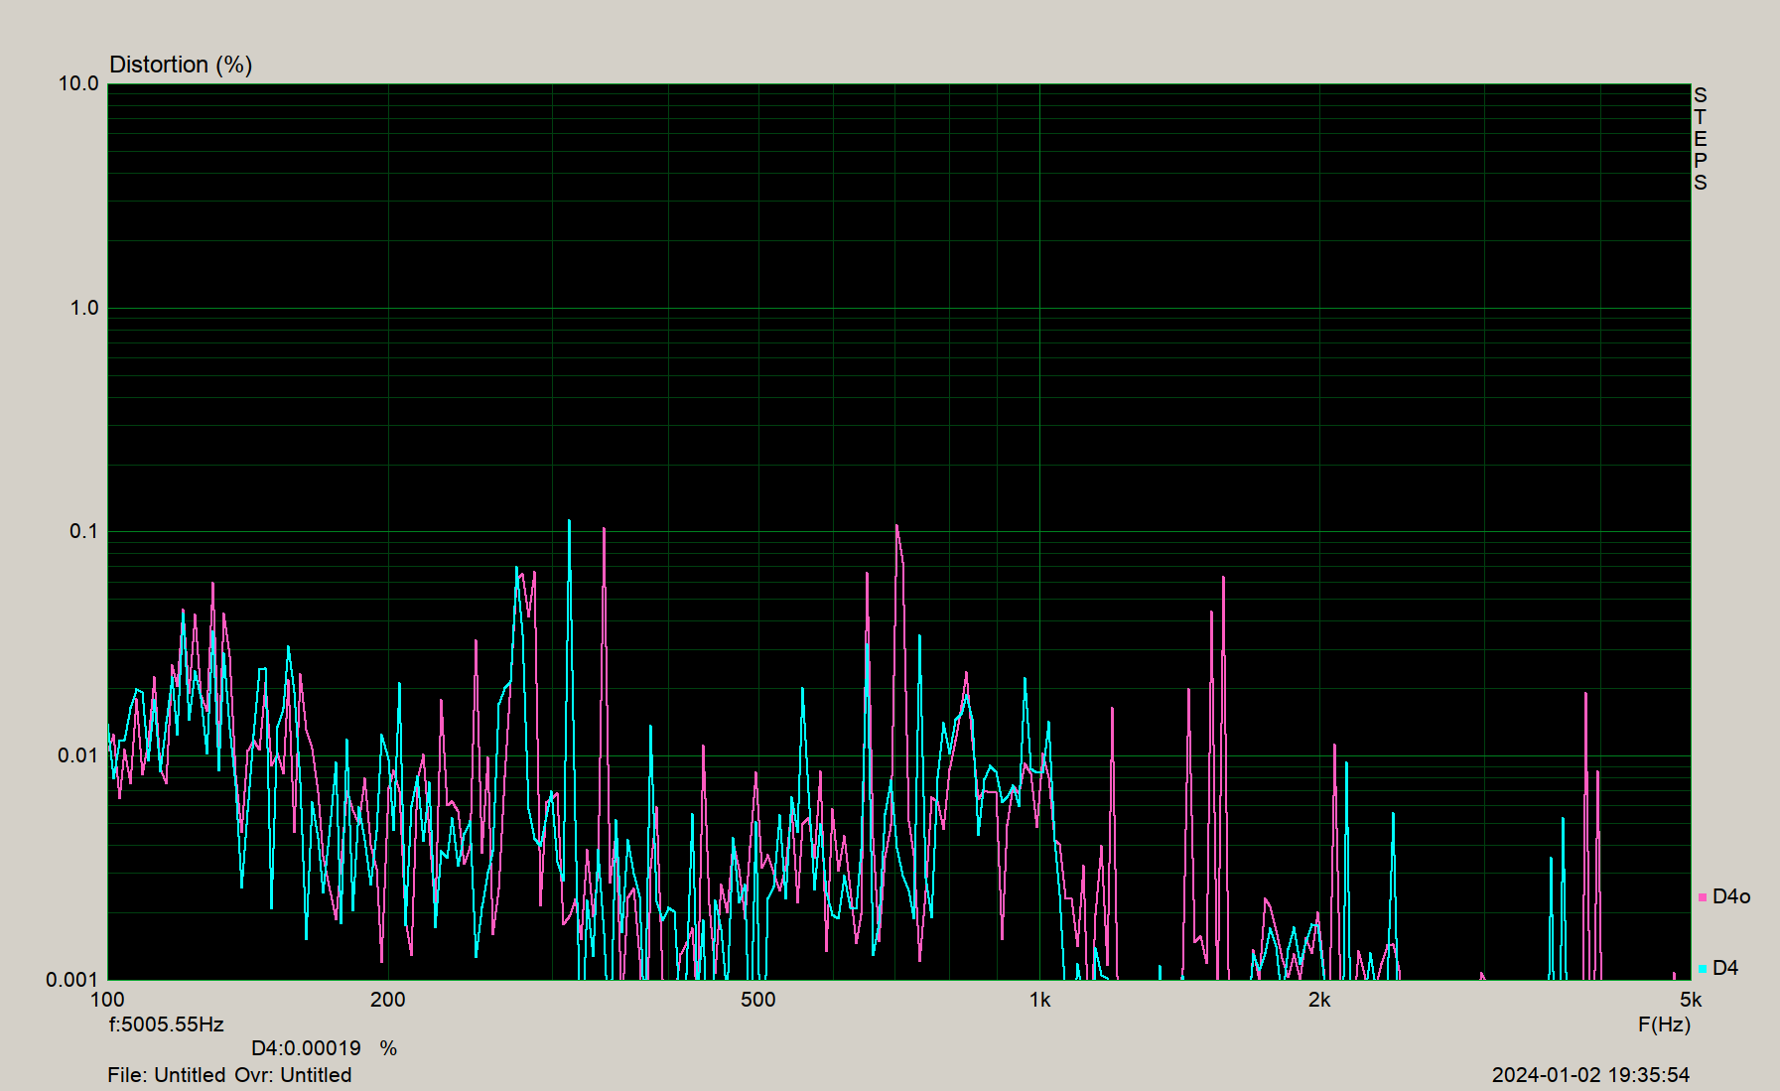Click the 500 frequency axis label
This screenshot has height=1091, width=1780.
[757, 1000]
